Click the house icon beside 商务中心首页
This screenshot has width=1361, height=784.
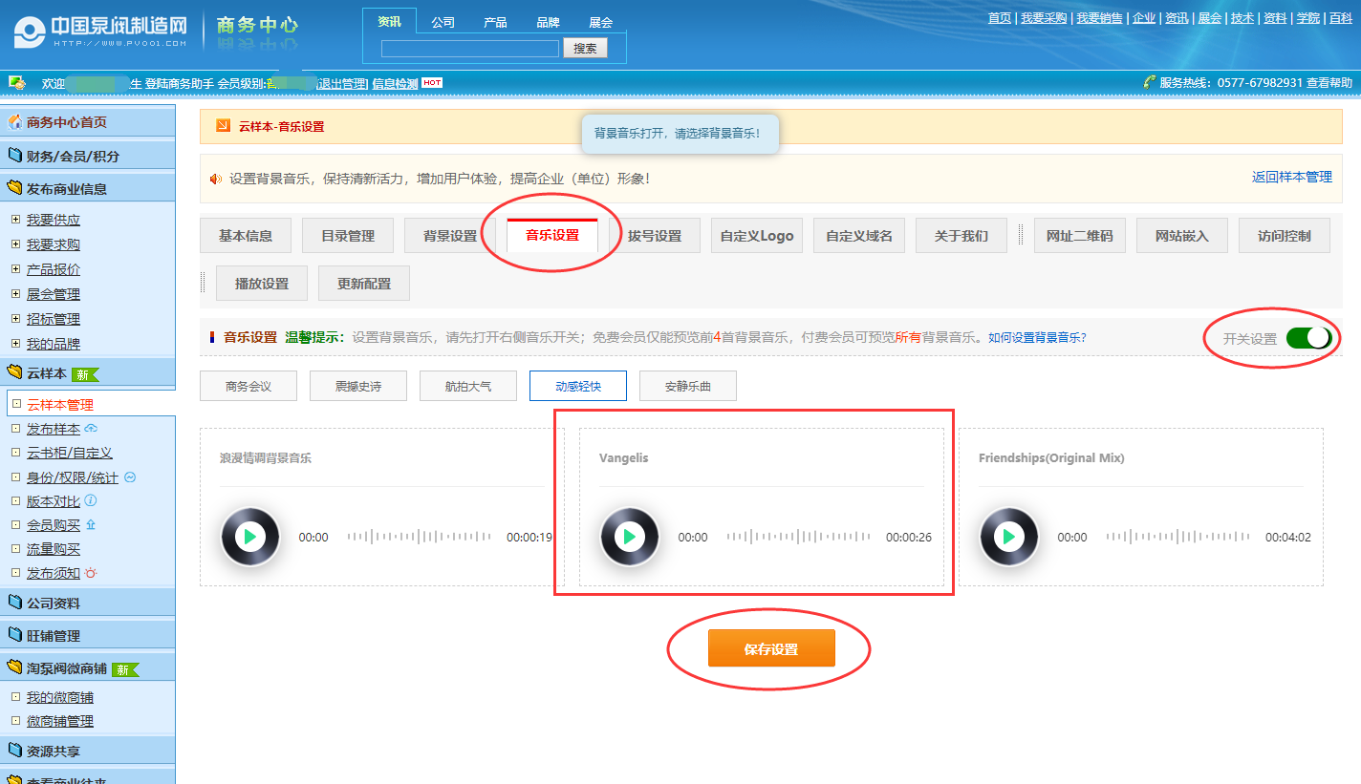click(x=15, y=122)
